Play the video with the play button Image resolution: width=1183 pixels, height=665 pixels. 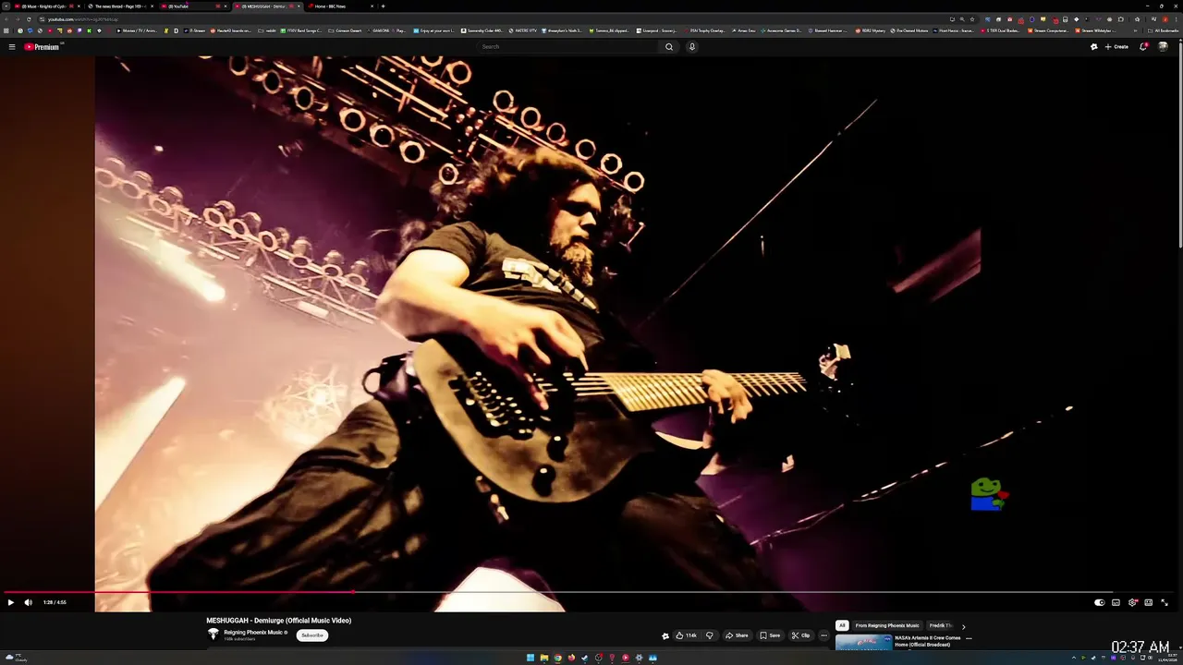11,602
